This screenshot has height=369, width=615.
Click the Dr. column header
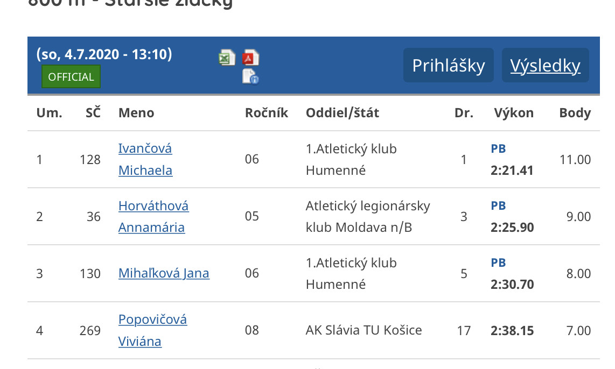coord(464,113)
